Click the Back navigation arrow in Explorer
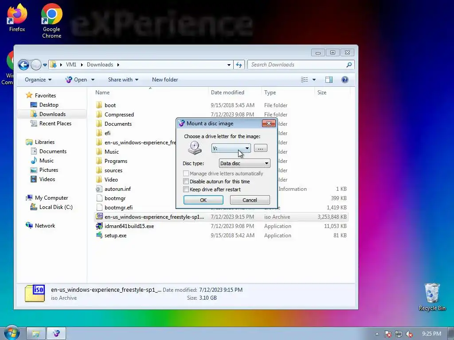Screen dimensions: 454x340 click(x=23, y=65)
